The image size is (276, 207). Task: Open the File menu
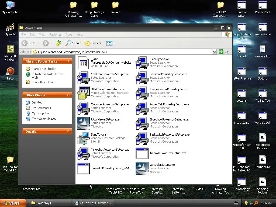coord(23,34)
